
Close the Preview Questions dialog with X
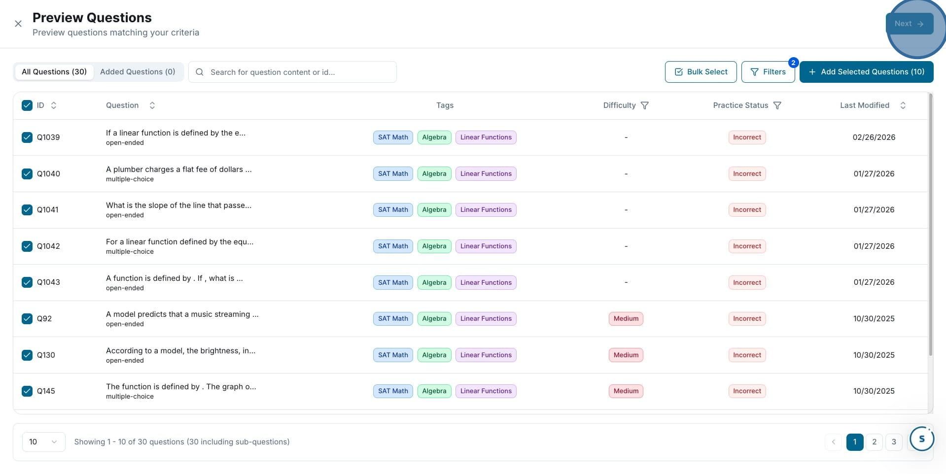click(18, 24)
